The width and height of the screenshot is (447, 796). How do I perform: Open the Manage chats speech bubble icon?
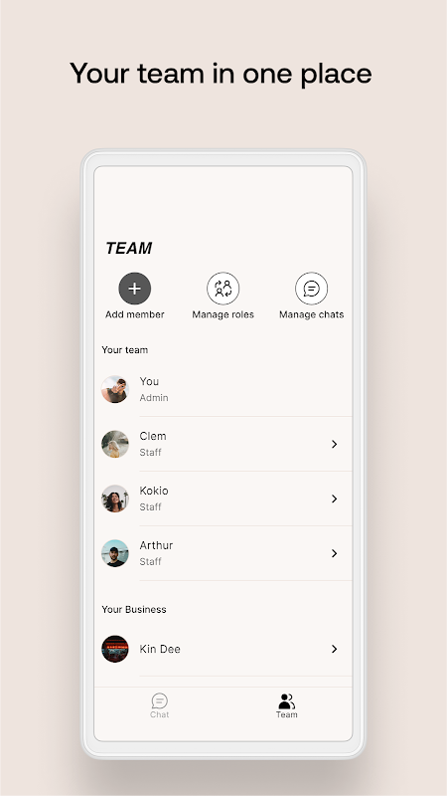tap(311, 289)
